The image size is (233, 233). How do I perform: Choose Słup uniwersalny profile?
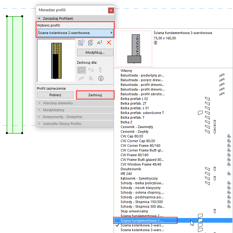click(173, 211)
